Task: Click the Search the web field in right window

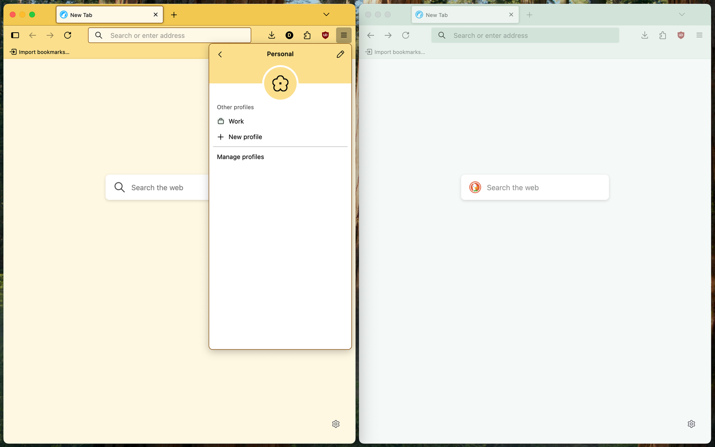Action: click(x=534, y=187)
